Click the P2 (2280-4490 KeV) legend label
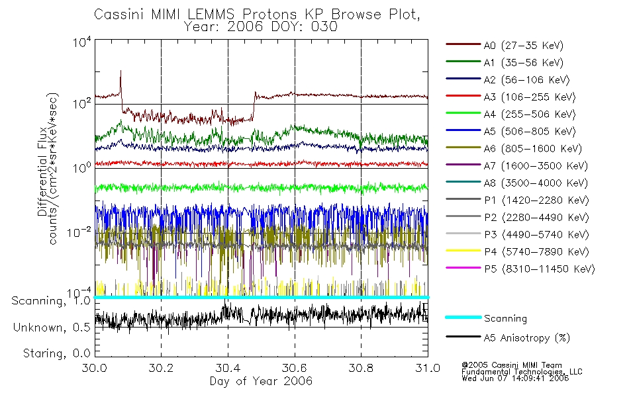 (x=536, y=218)
